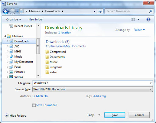156x123 pixels.
Task: Expand the MHB library node
Action: click(7, 51)
